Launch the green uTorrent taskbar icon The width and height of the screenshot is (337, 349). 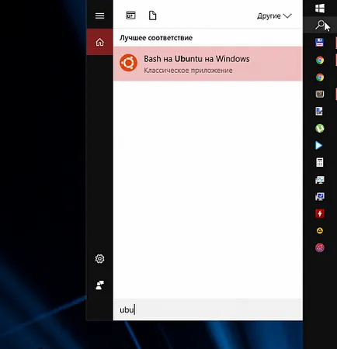coord(320,128)
